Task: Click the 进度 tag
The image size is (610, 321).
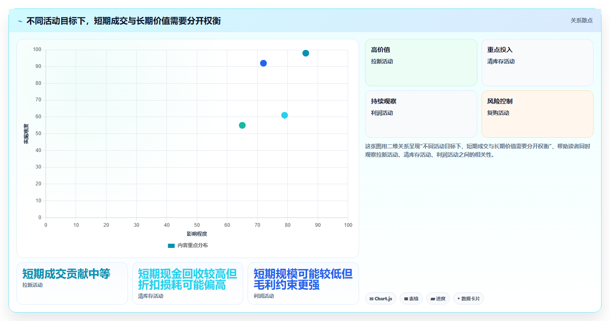Action: click(x=438, y=299)
